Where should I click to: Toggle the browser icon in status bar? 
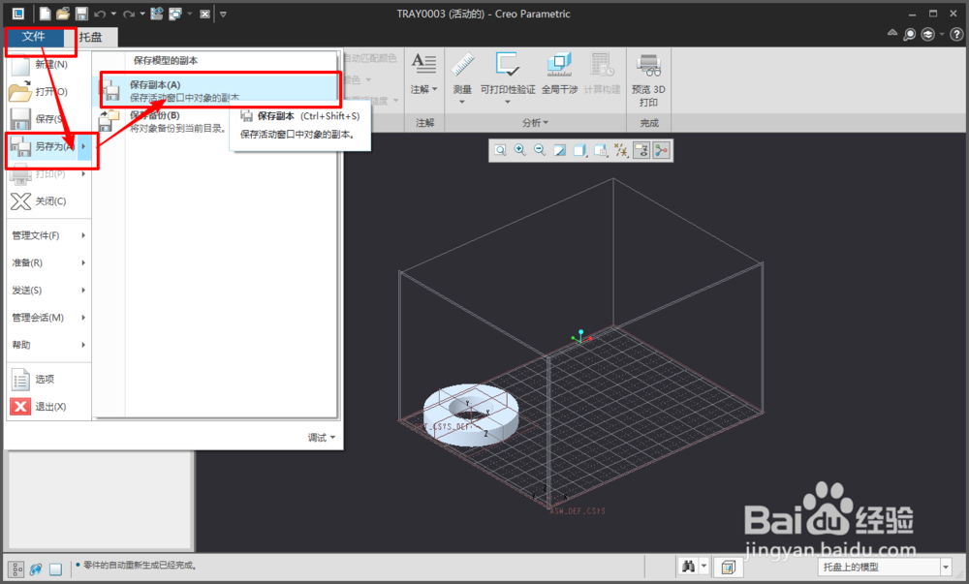point(36,569)
